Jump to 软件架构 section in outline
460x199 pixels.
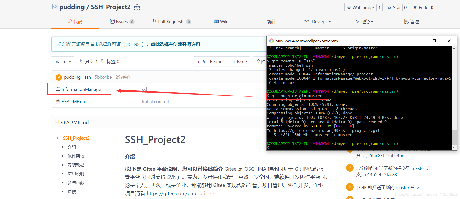[76, 156]
